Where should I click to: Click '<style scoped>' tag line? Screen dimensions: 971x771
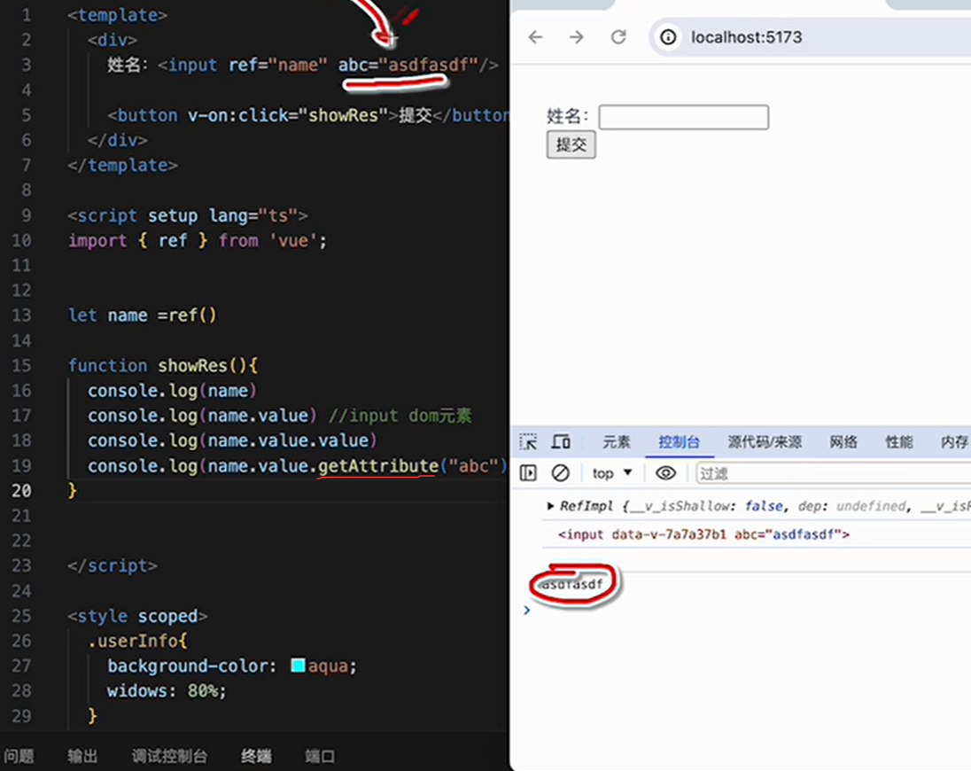(x=137, y=616)
